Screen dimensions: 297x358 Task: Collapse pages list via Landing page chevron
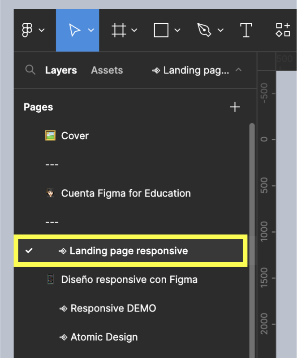click(238, 70)
